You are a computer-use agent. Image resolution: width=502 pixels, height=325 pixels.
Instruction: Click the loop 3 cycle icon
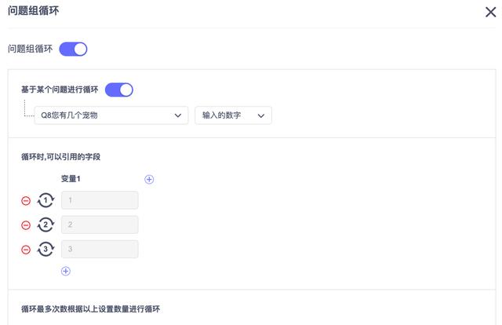(x=45, y=249)
